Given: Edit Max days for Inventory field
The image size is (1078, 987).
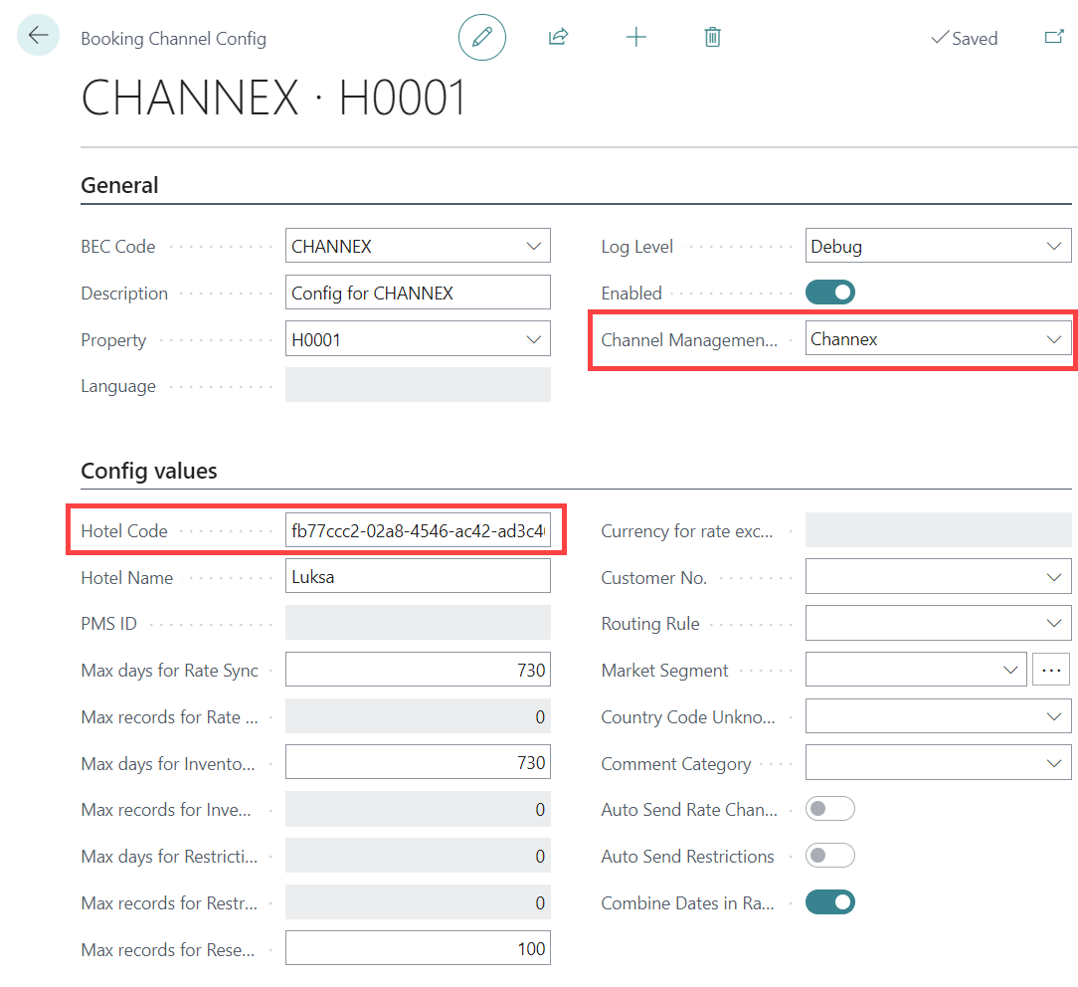Looking at the screenshot, I should pyautogui.click(x=418, y=762).
